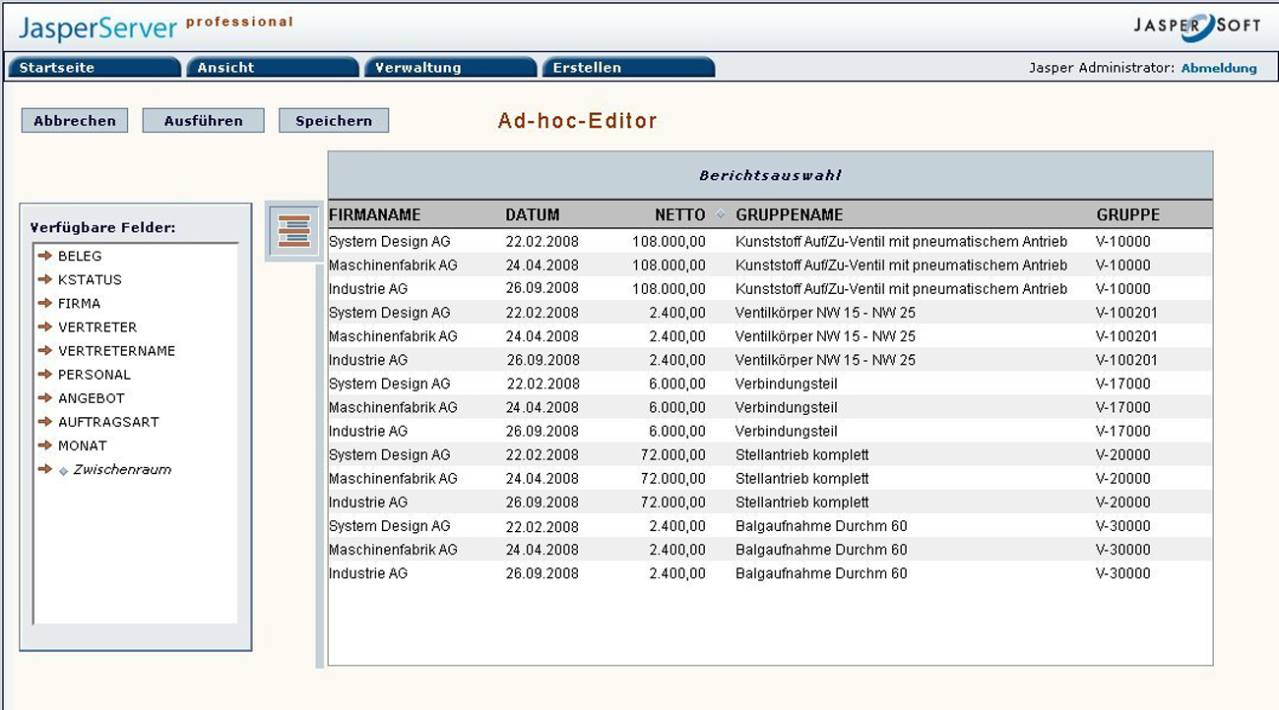
Task: Select the Zwischenraum field item
Action: pos(122,470)
